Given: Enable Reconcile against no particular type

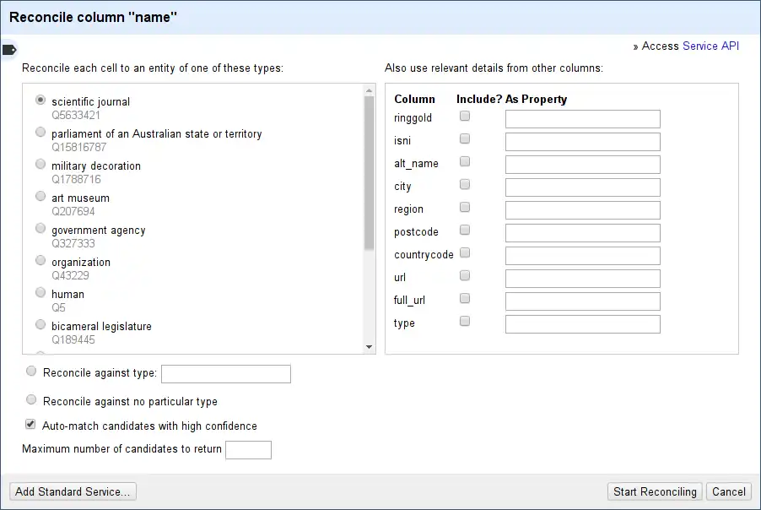Looking at the screenshot, I should tap(32, 399).
